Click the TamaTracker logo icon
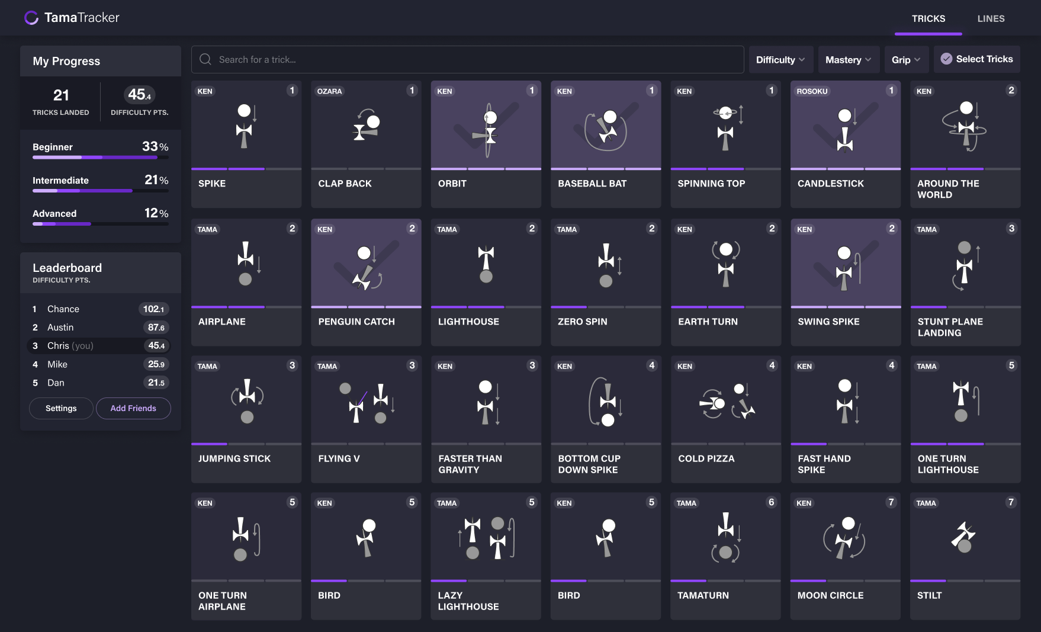This screenshot has width=1041, height=632. (31, 18)
